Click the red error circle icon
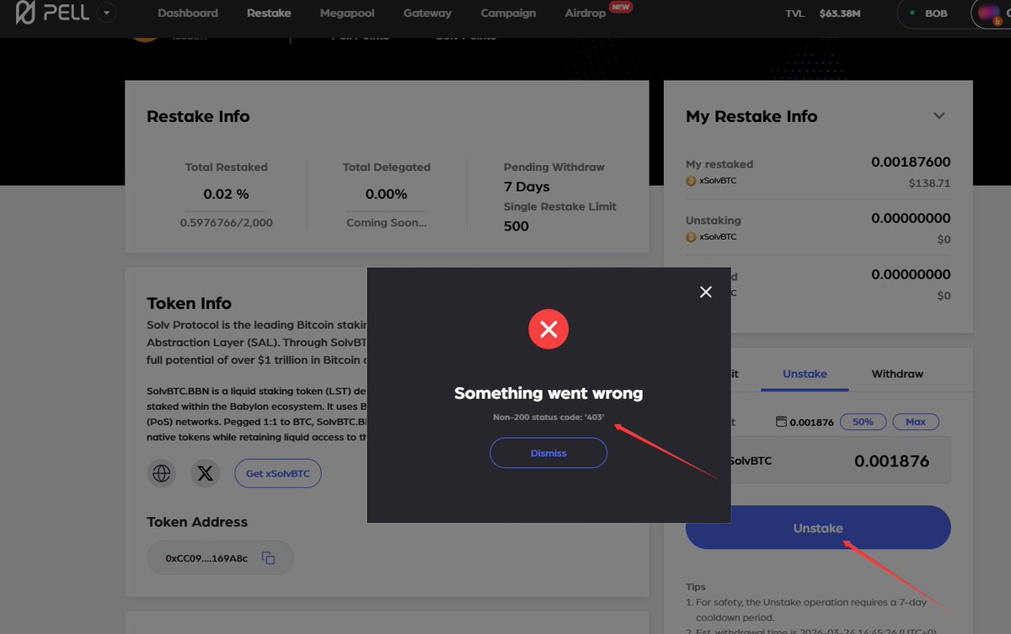1011x634 pixels. pos(548,330)
